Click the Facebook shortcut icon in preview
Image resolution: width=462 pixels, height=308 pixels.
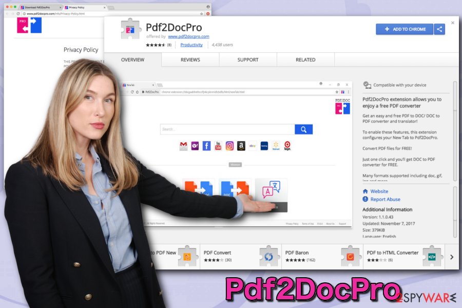tap(206, 146)
